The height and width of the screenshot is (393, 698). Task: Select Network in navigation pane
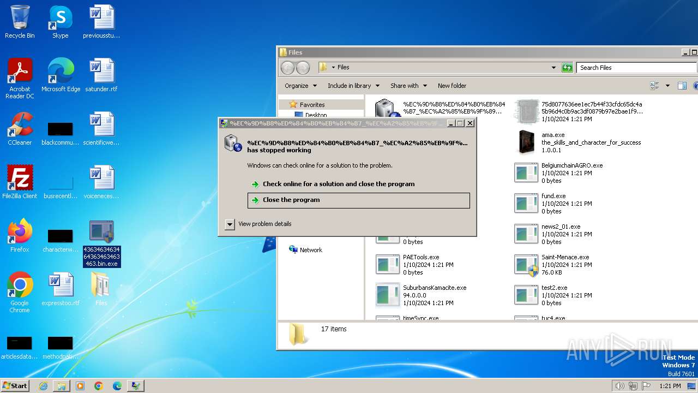[x=311, y=250]
